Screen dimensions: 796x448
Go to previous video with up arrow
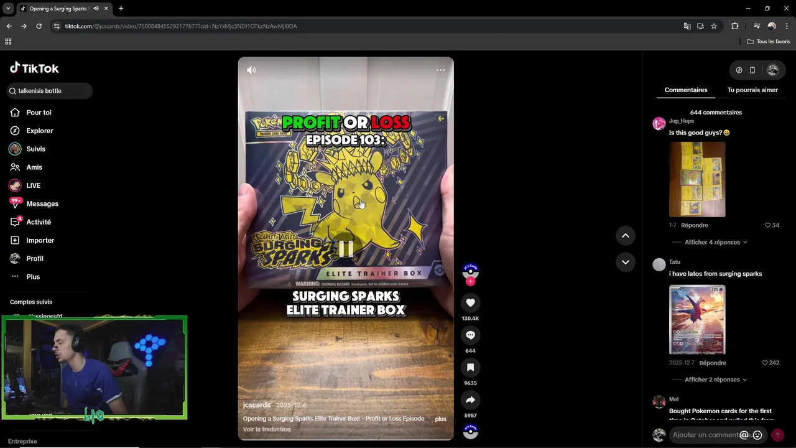click(x=625, y=235)
